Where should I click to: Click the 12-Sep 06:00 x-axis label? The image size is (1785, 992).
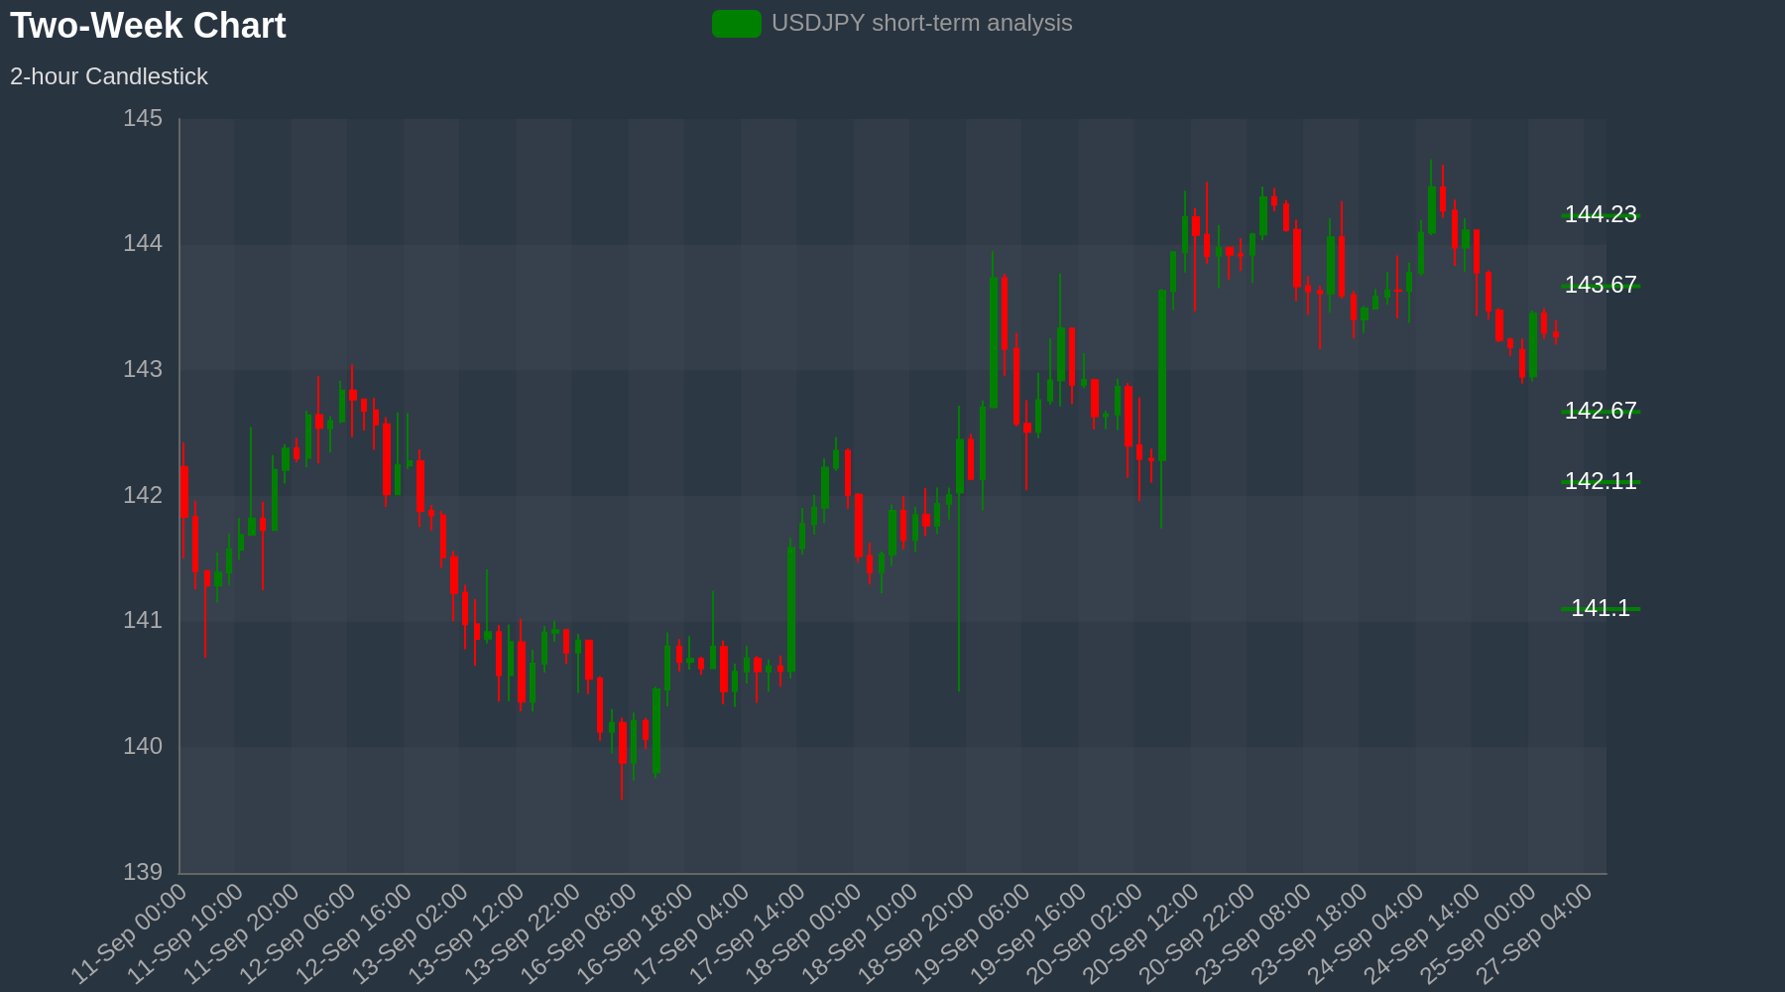pos(298,933)
